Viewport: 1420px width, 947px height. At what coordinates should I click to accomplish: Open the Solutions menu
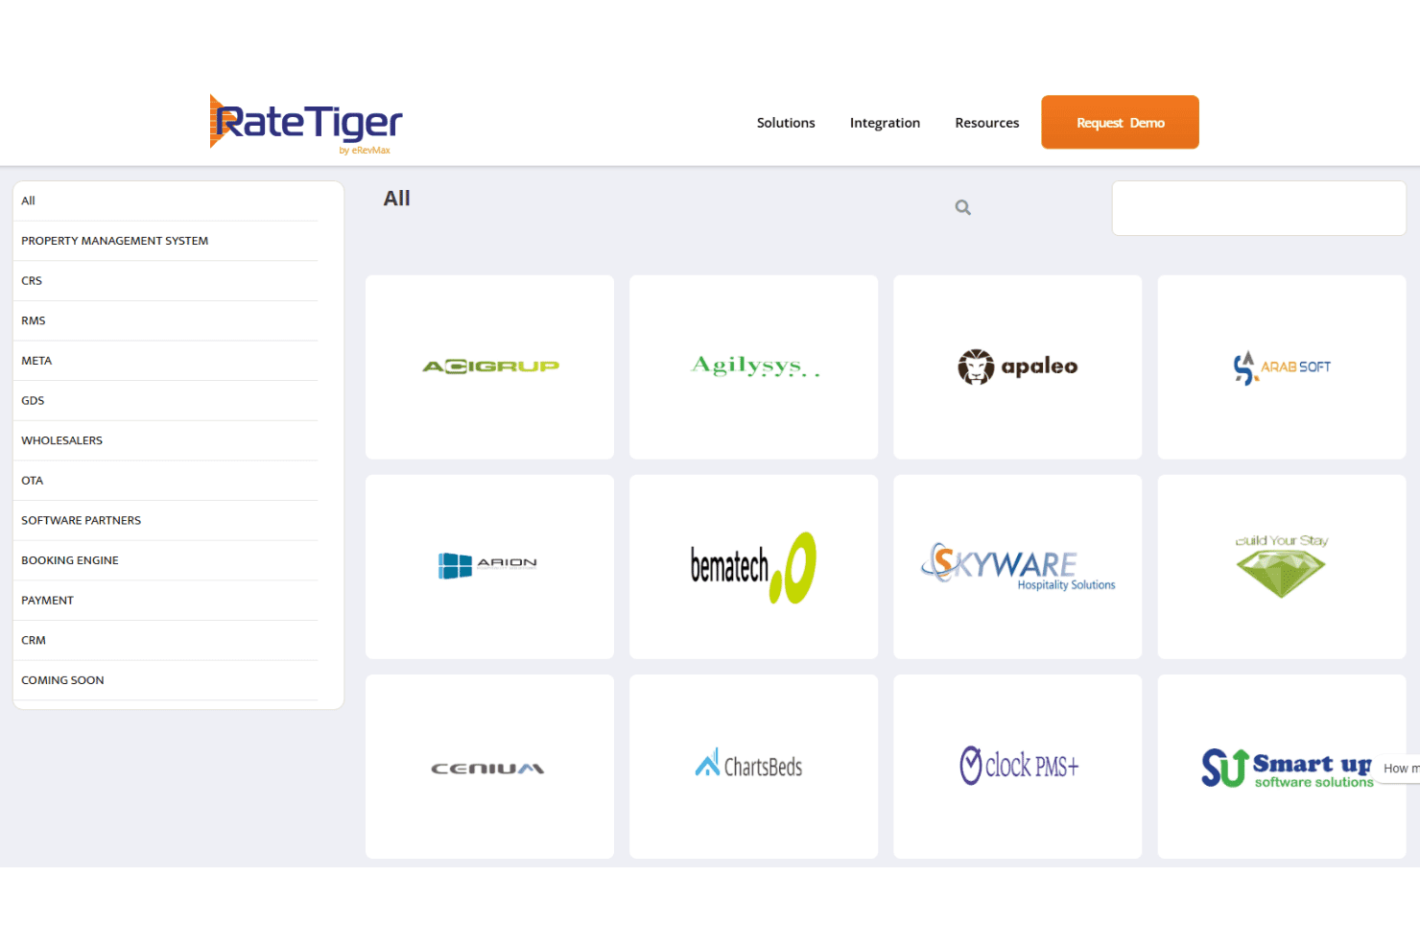(x=786, y=123)
